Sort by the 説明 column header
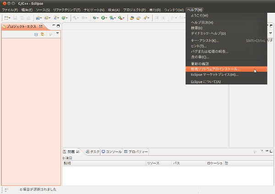This screenshot has width=275, height=194. point(104,163)
